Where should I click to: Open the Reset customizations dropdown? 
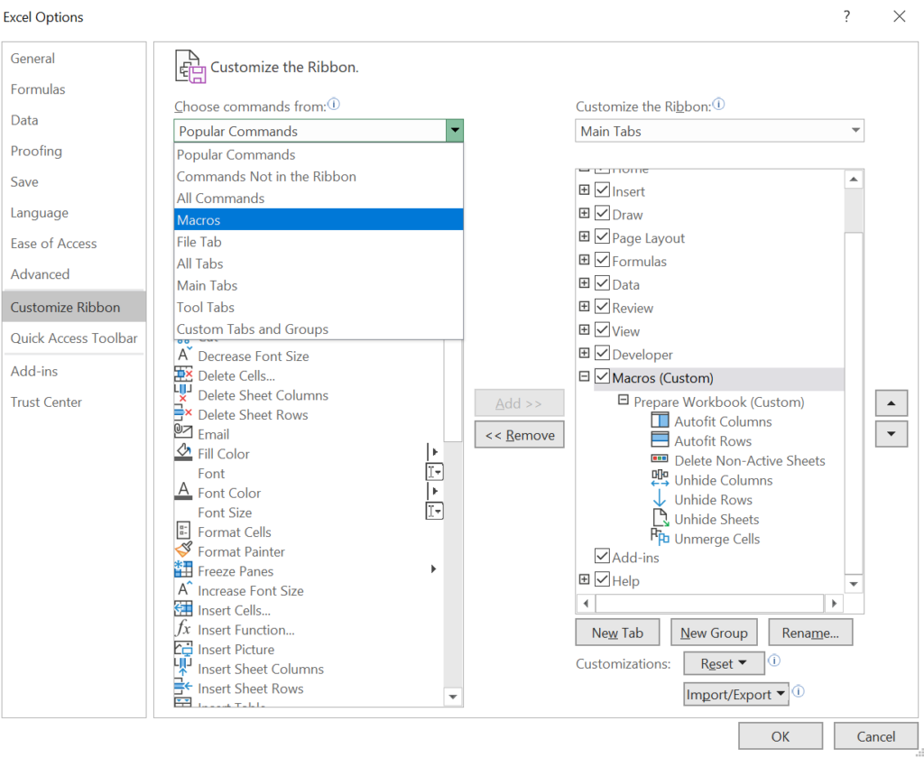(724, 663)
